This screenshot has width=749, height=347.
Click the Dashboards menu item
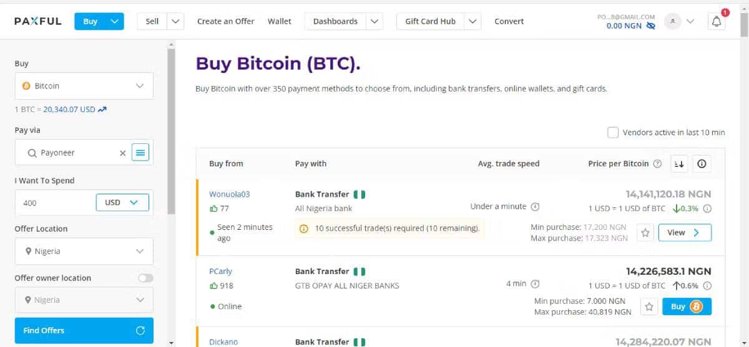click(x=335, y=21)
